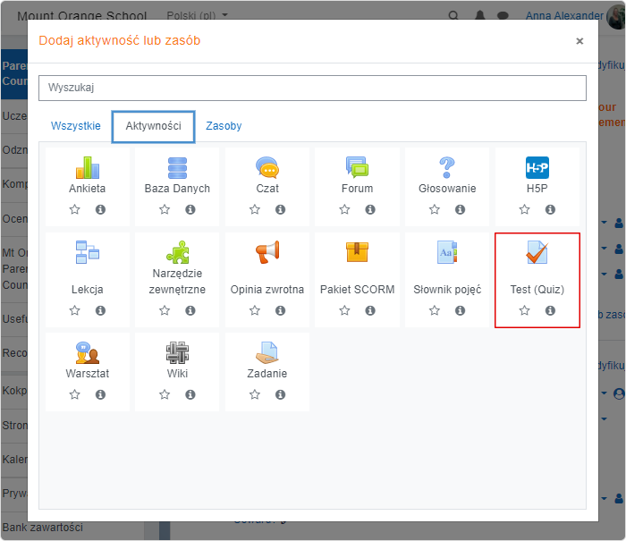Open the messages speech bubble icon
This screenshot has height=541, width=626.
(x=503, y=15)
